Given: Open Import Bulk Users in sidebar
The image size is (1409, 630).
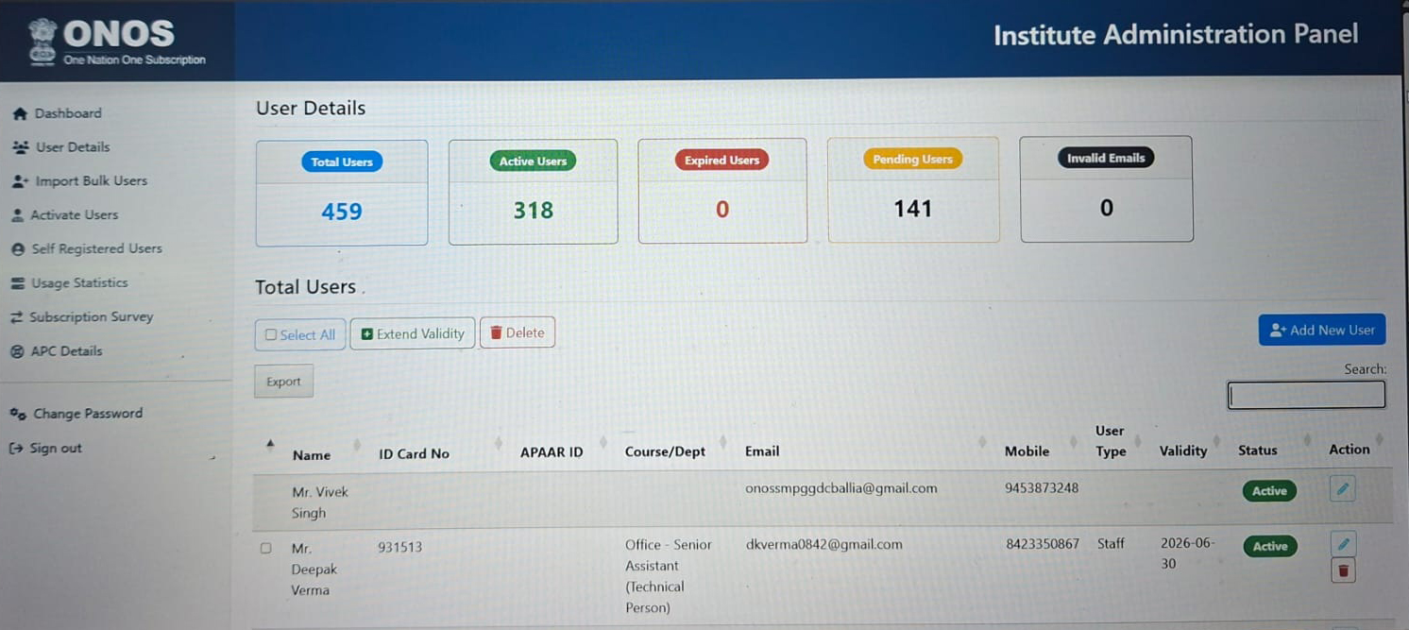Looking at the screenshot, I should (x=91, y=181).
